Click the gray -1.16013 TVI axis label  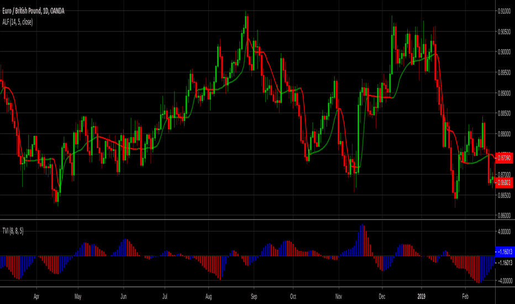506,263
